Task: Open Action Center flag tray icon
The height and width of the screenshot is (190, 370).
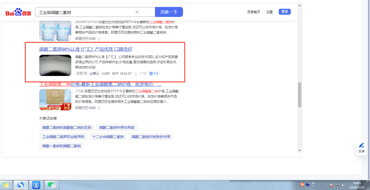Action: [x=331, y=185]
